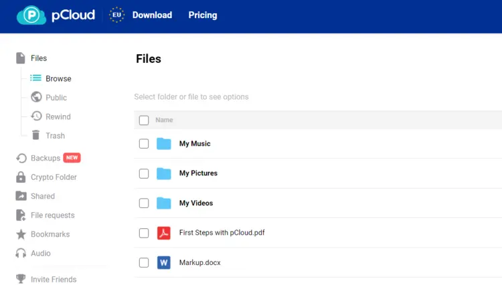Tick the Markup.docx checkbox
This screenshot has height=285, width=502.
click(x=144, y=263)
